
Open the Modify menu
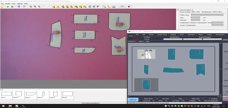pos(7,4)
